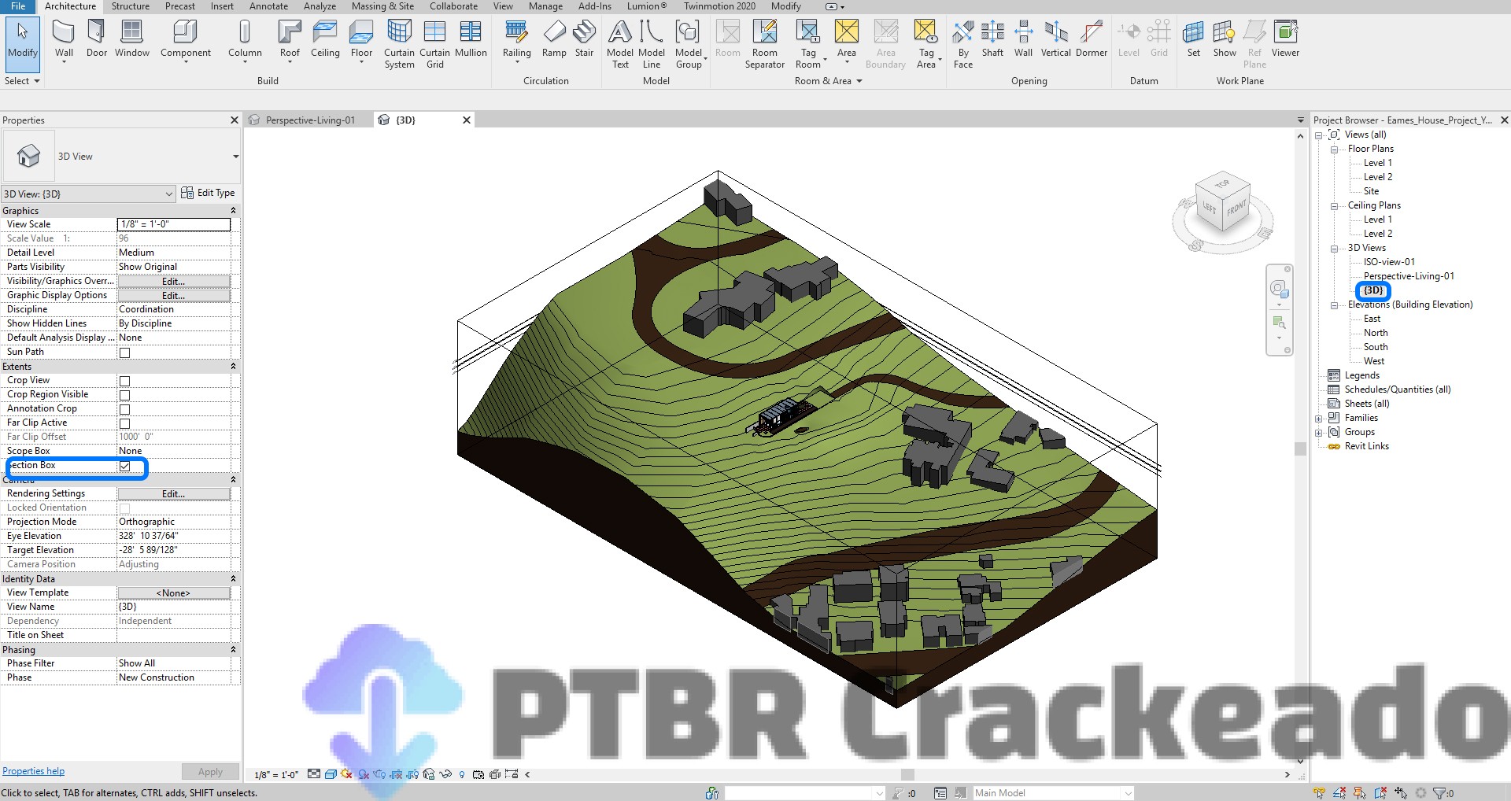Screen dimensions: 1511x801
Task: Toggle the Sun Path checkbox
Action: pyautogui.click(x=124, y=353)
